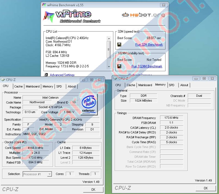Click the save icon beside Run 1024M Benchmark
Viewport: 219px width, 194px height.
[119, 66]
